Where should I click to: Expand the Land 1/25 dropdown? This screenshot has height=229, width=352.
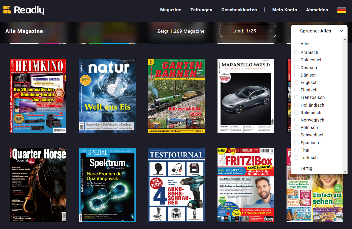[248, 31]
